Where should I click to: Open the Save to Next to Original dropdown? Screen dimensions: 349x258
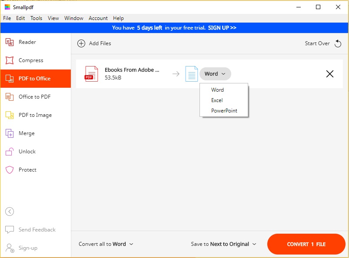click(223, 244)
